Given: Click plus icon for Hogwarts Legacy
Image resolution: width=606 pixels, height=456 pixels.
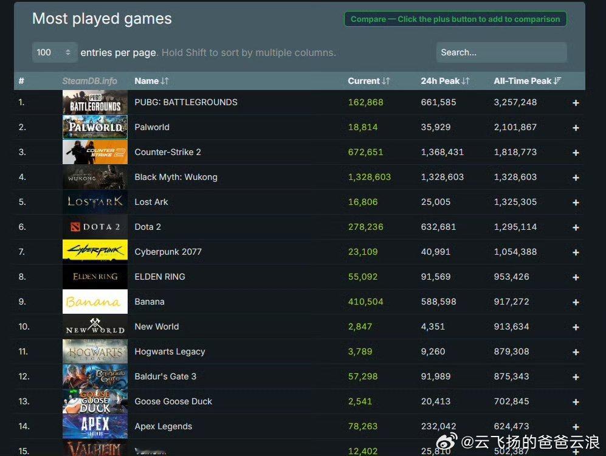Looking at the screenshot, I should (576, 352).
